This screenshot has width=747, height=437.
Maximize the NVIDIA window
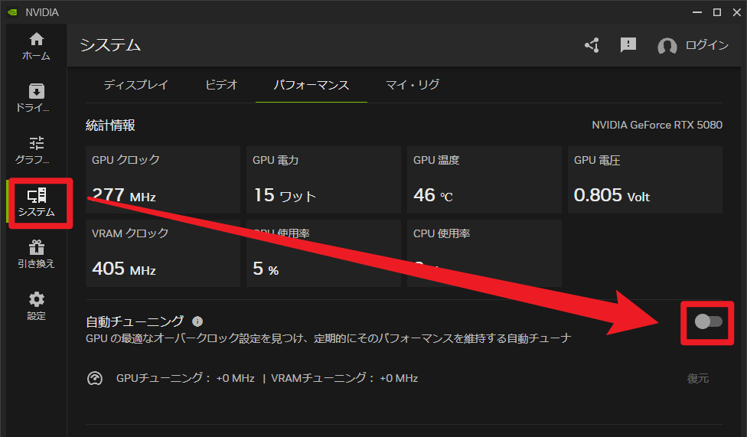(717, 12)
